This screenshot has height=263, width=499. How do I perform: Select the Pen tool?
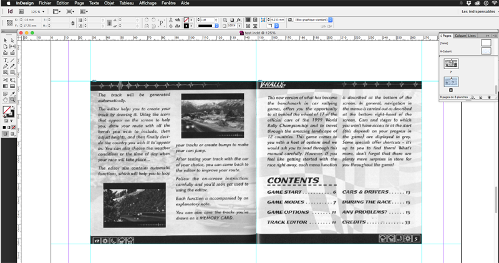coord(6,66)
